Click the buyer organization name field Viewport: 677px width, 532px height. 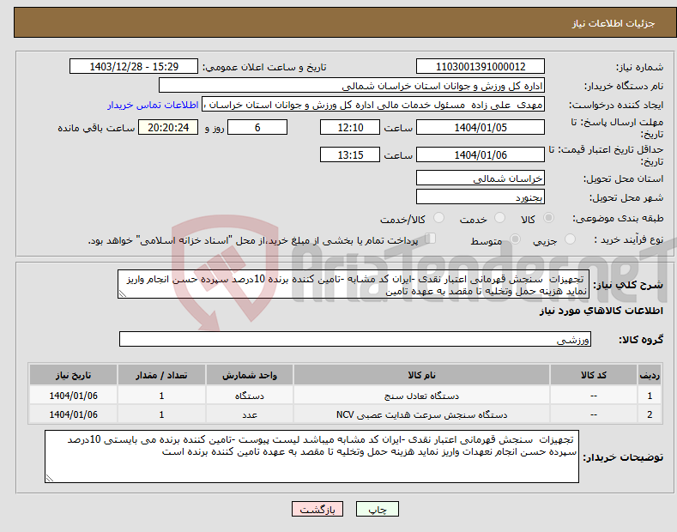[352, 86]
